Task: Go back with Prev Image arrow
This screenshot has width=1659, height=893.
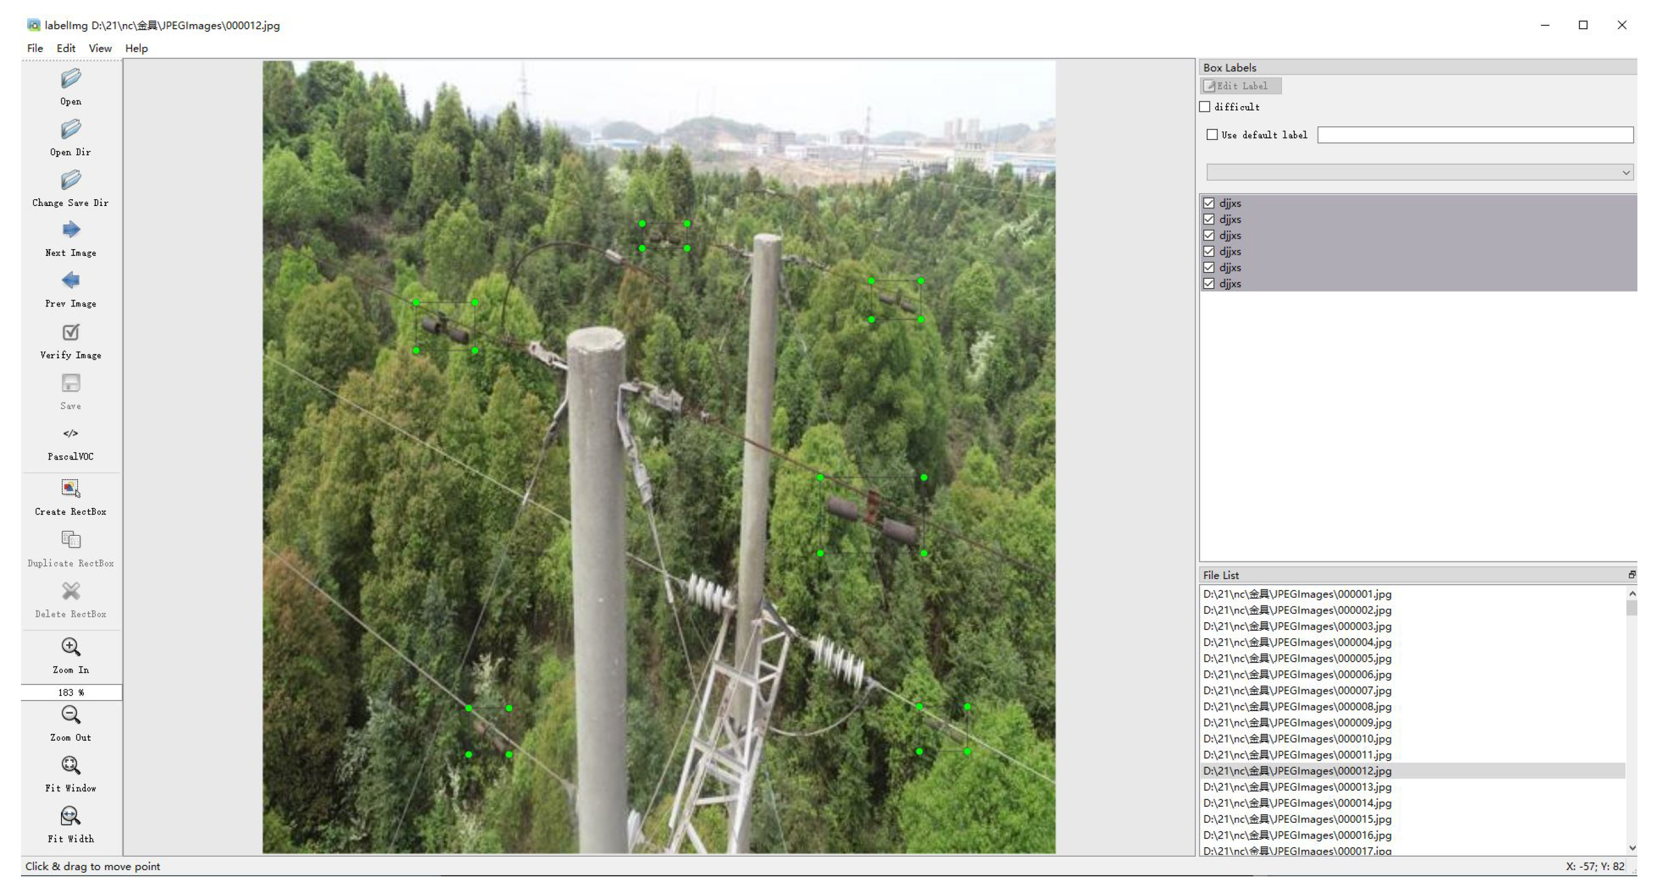Action: [71, 281]
